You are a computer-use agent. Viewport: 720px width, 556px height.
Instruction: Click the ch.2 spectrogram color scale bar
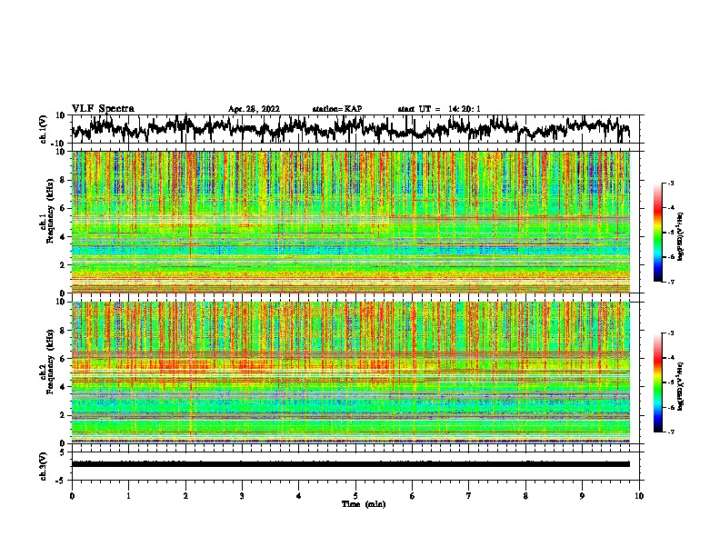(x=657, y=382)
